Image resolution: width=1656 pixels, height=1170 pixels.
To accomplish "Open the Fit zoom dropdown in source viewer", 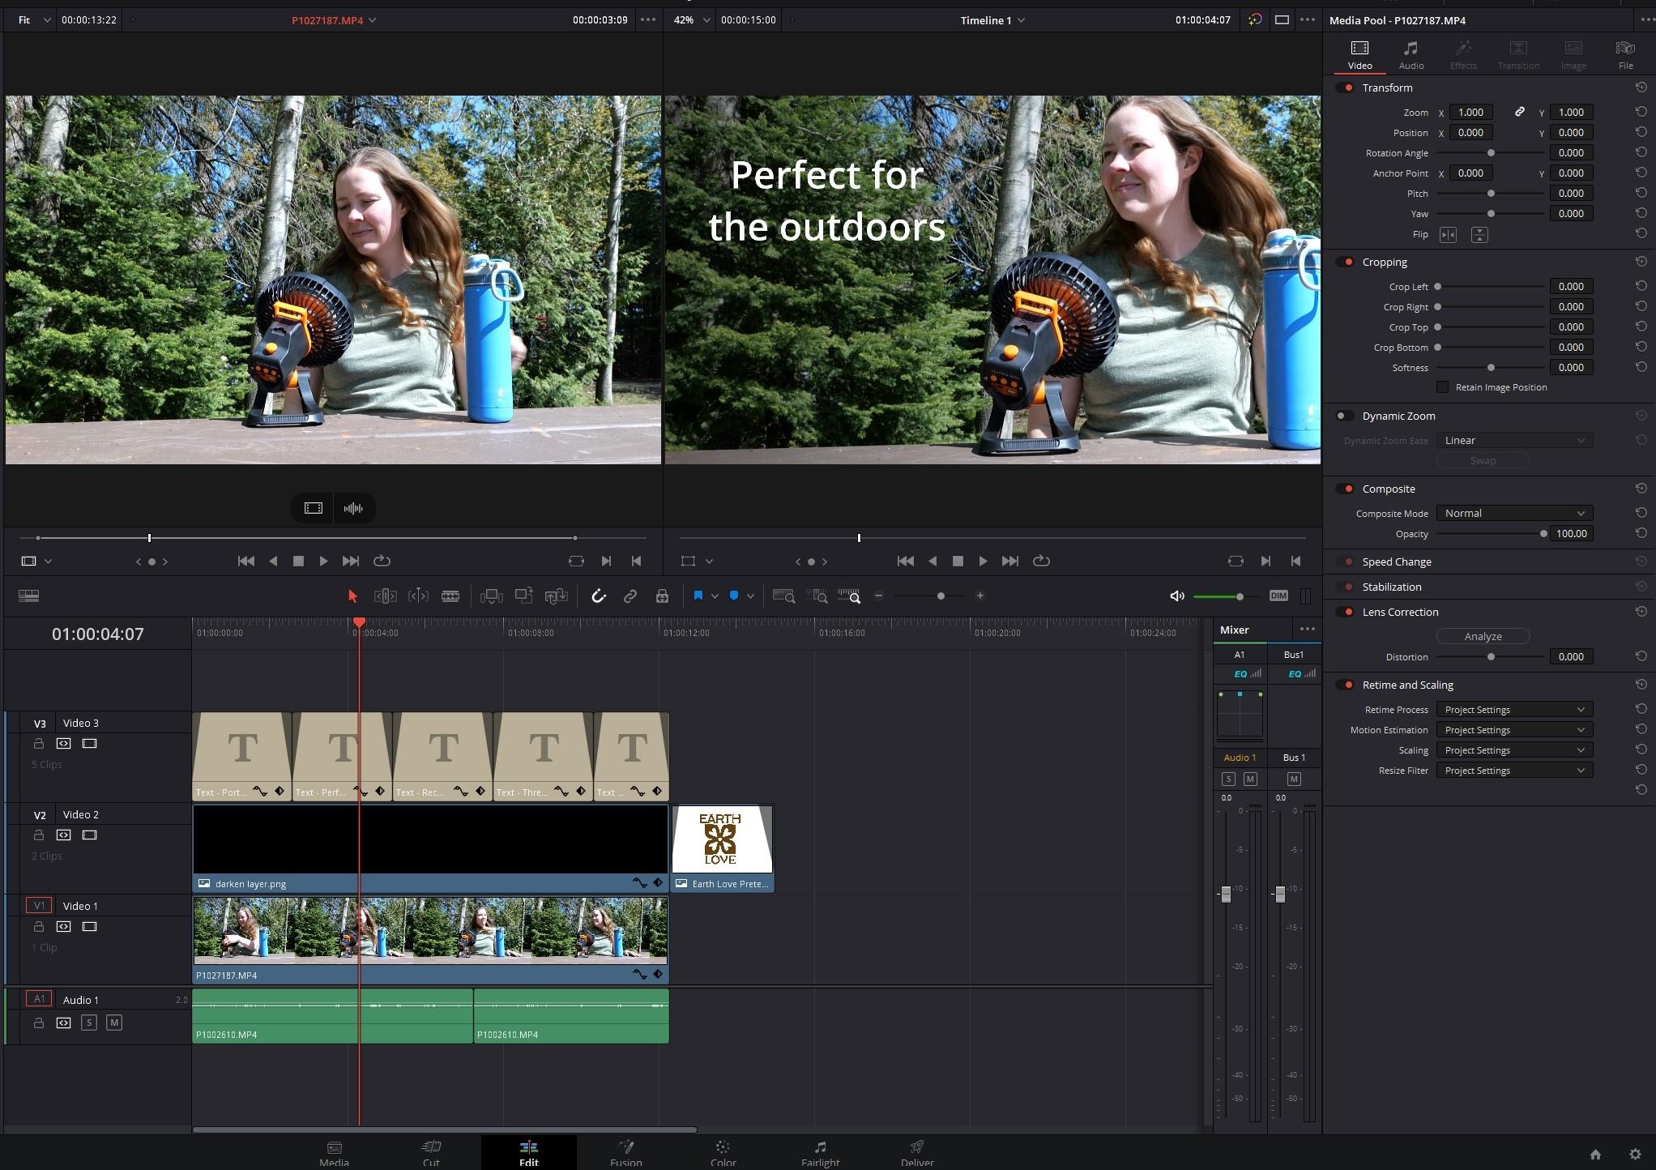I will 34,19.
